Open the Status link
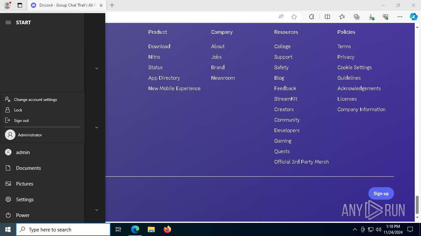Screen dimensions: 421x236 (x=155, y=67)
